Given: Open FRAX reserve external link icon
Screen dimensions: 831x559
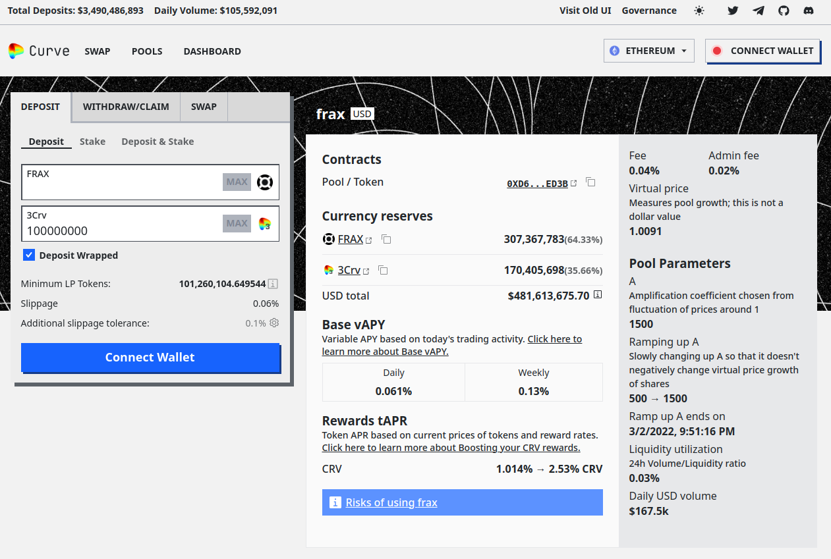Looking at the screenshot, I should (x=369, y=240).
